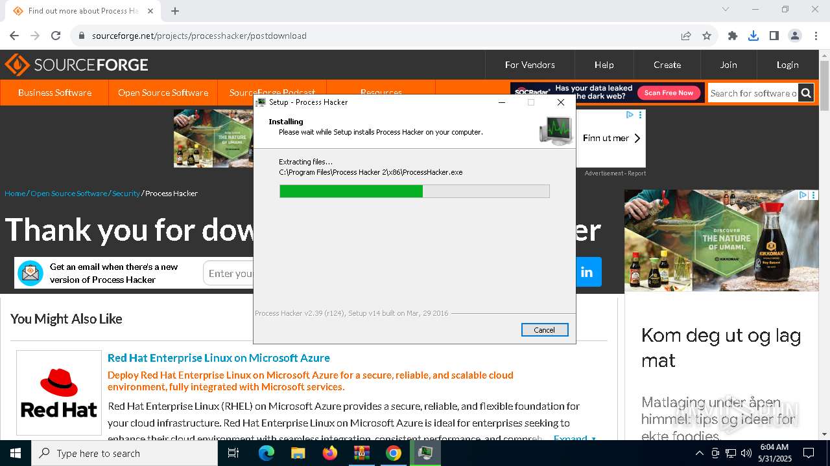Click the Advertisement - Report link
The image size is (830, 466).
point(615,173)
